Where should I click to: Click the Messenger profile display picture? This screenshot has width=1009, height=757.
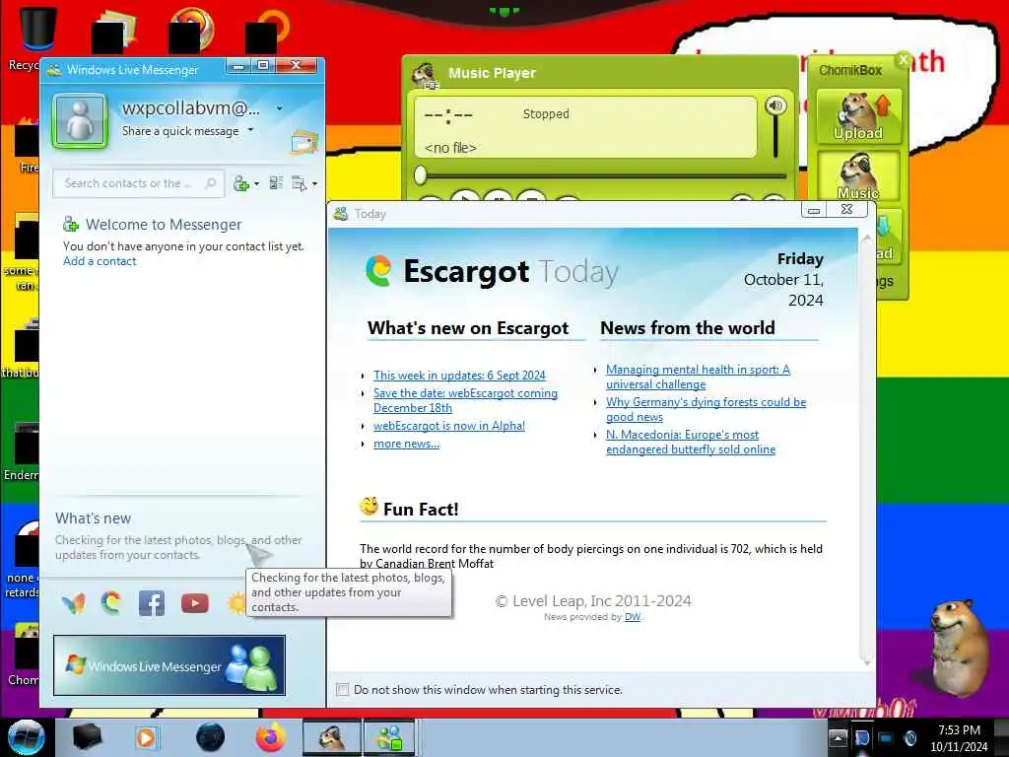pyautogui.click(x=80, y=120)
